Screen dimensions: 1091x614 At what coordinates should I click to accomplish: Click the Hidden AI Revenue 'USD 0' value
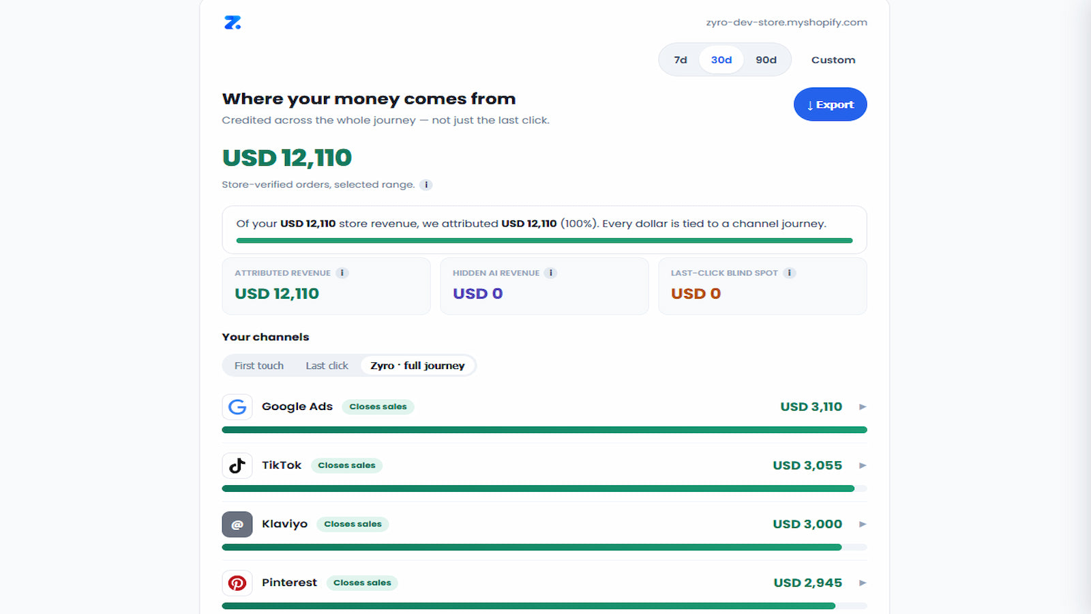478,293
